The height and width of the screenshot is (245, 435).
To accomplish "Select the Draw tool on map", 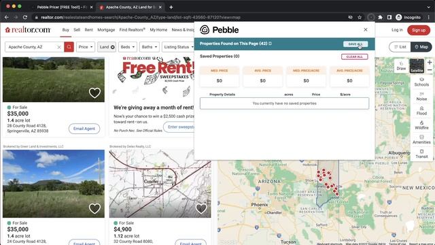I will point(401,66).
